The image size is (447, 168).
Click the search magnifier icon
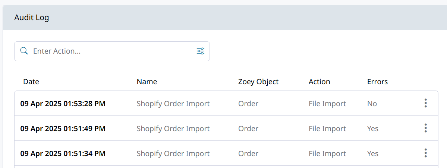[24, 51]
